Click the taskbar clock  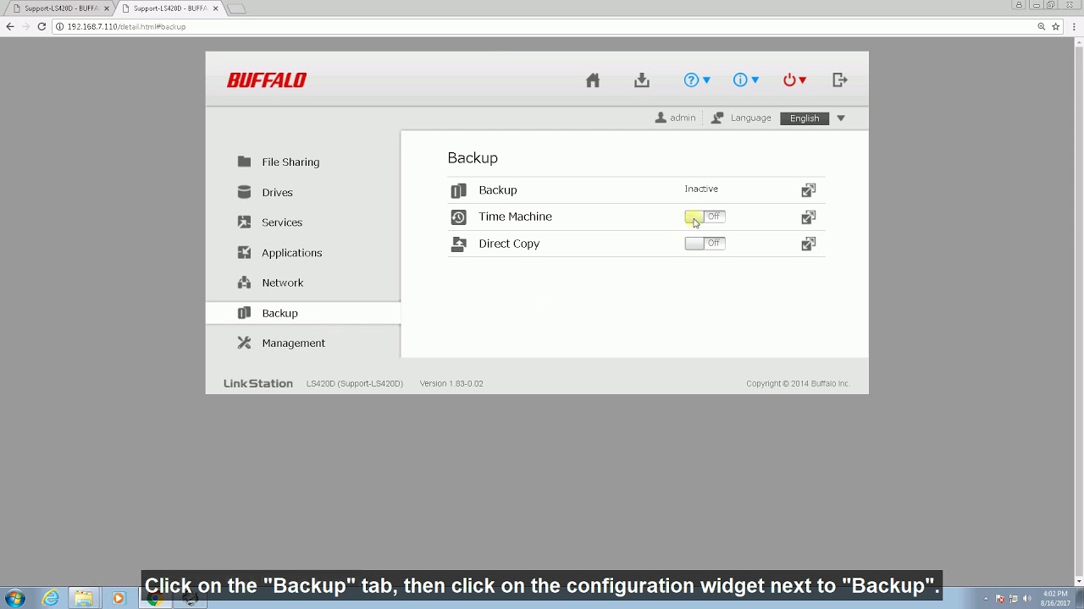(1055, 598)
